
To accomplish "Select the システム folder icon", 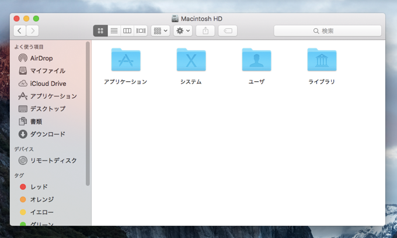I will 191,60.
